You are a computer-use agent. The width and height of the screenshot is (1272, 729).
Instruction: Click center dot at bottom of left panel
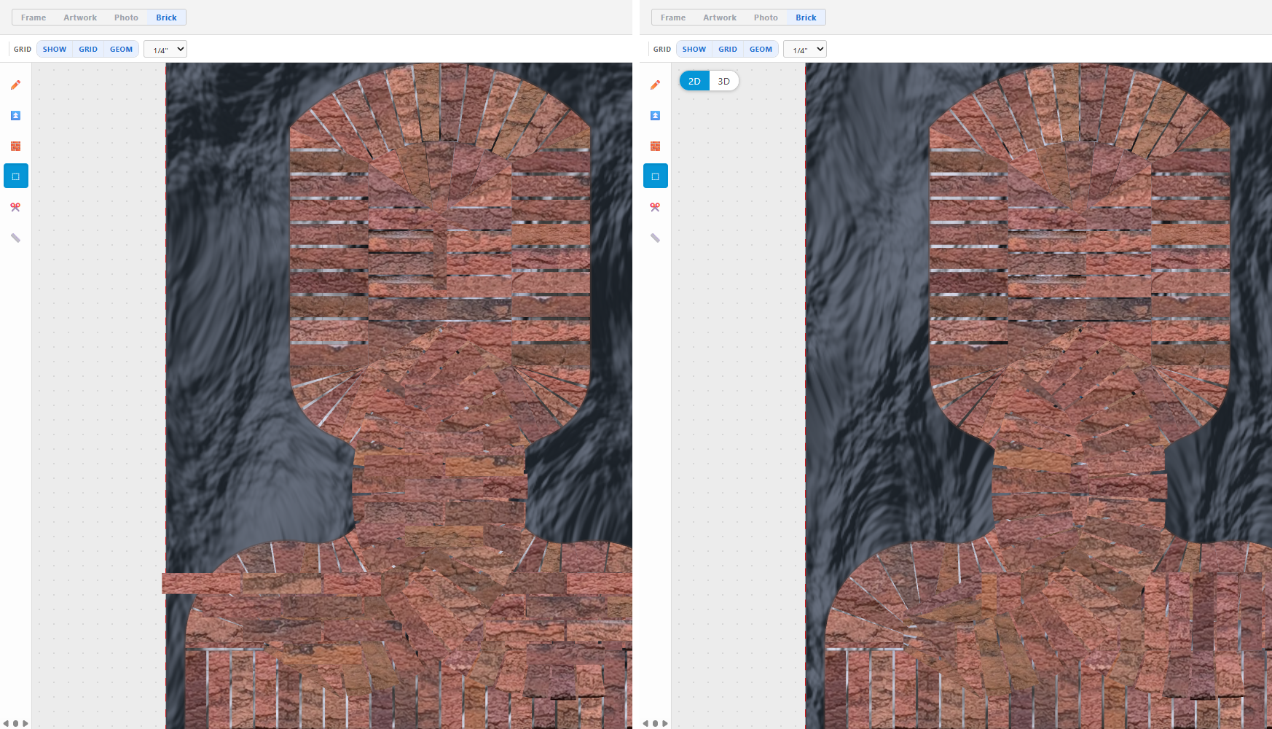coord(15,724)
